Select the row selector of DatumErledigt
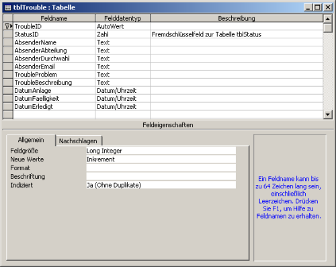 (x=8, y=107)
